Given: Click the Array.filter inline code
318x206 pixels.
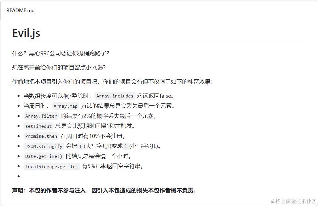Looking at the screenshot, I should 41,116.
